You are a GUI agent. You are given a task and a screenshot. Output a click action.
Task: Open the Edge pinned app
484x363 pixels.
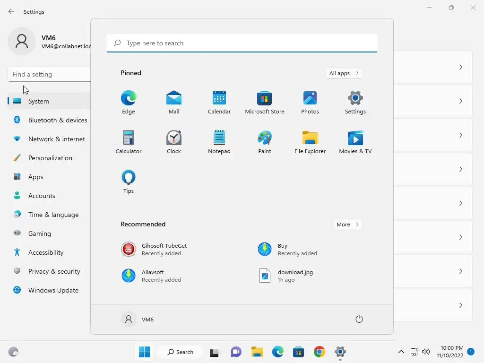pos(129,102)
